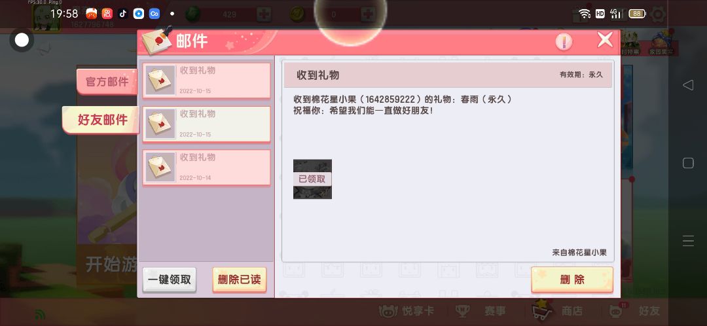Tap the gold coin plus icon
The width and height of the screenshot is (707, 326).
pyautogui.click(x=368, y=14)
